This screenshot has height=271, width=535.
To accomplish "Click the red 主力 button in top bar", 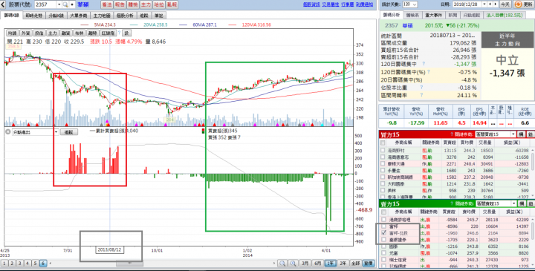I will (146, 4).
